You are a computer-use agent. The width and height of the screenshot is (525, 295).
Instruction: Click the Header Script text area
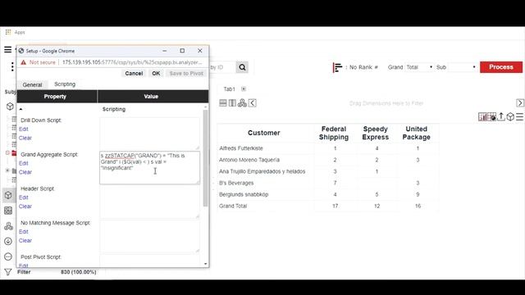149,202
